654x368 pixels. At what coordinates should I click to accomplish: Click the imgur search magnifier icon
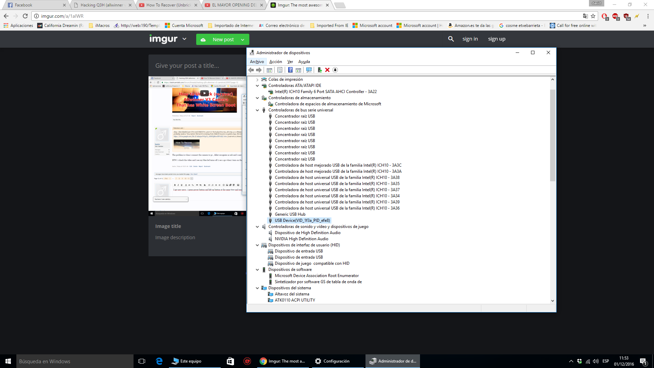(451, 39)
